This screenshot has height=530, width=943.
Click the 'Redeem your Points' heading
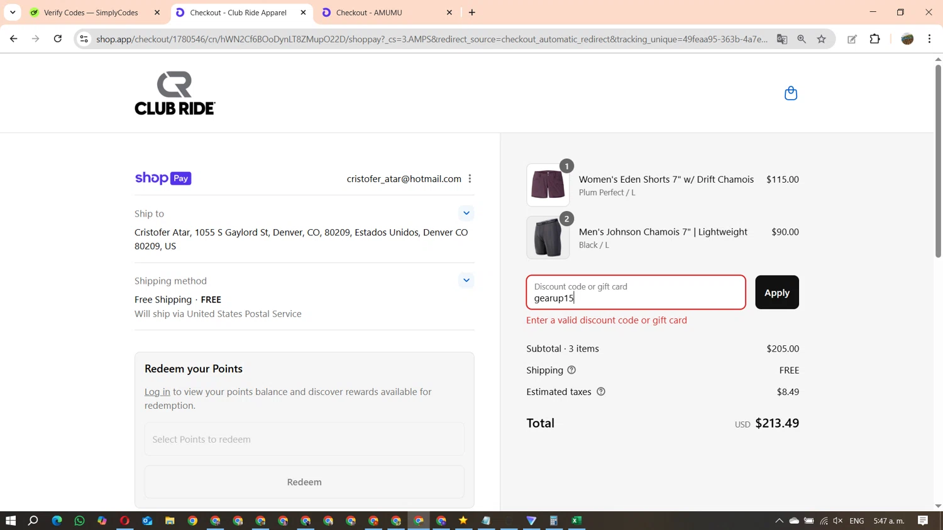194,369
